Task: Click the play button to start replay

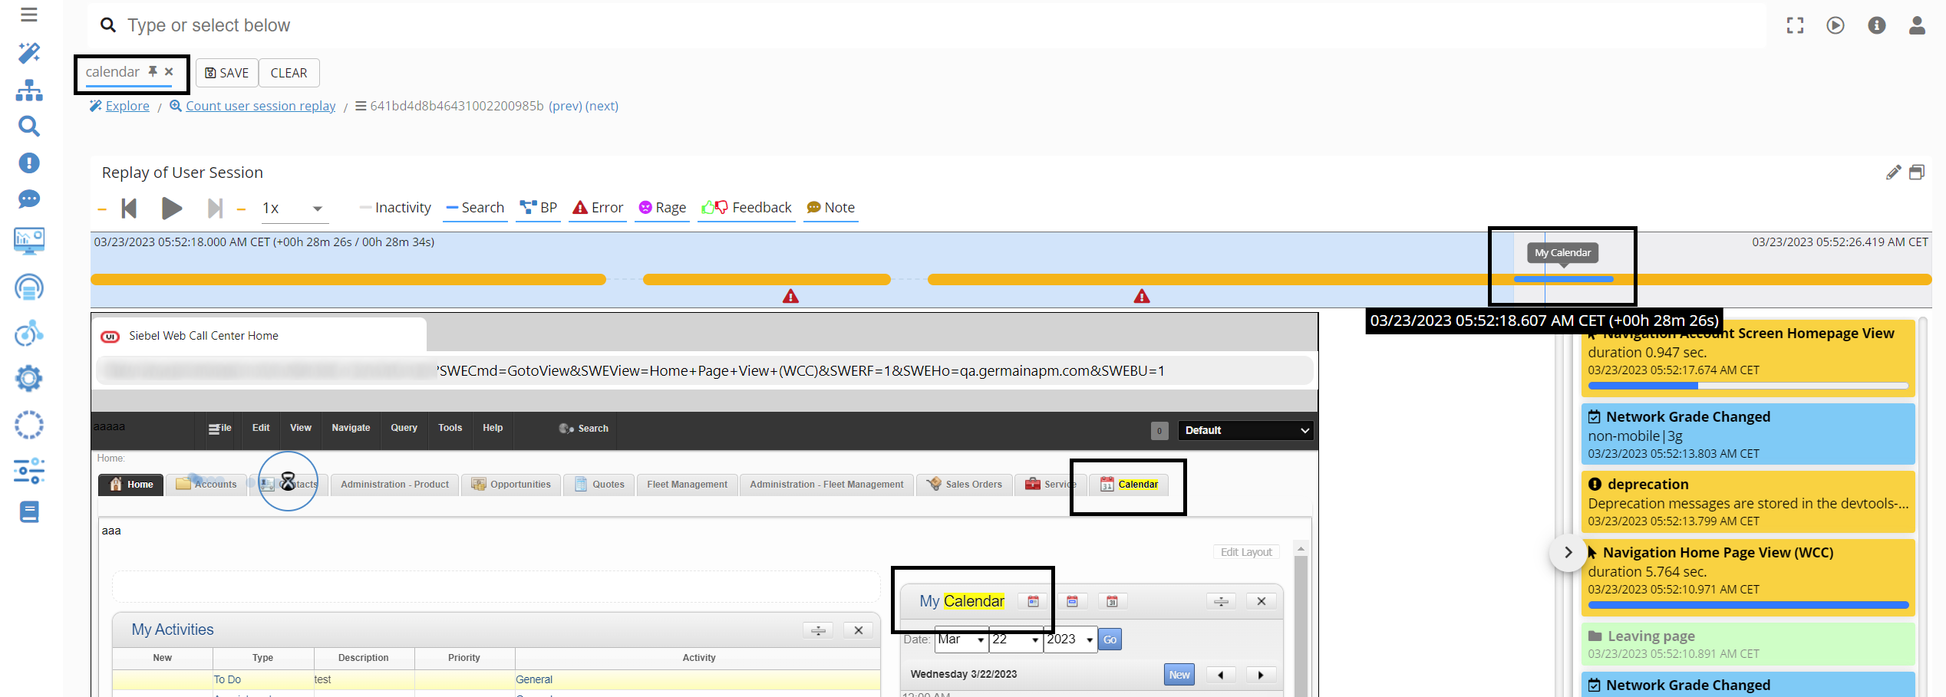Action: coord(172,208)
